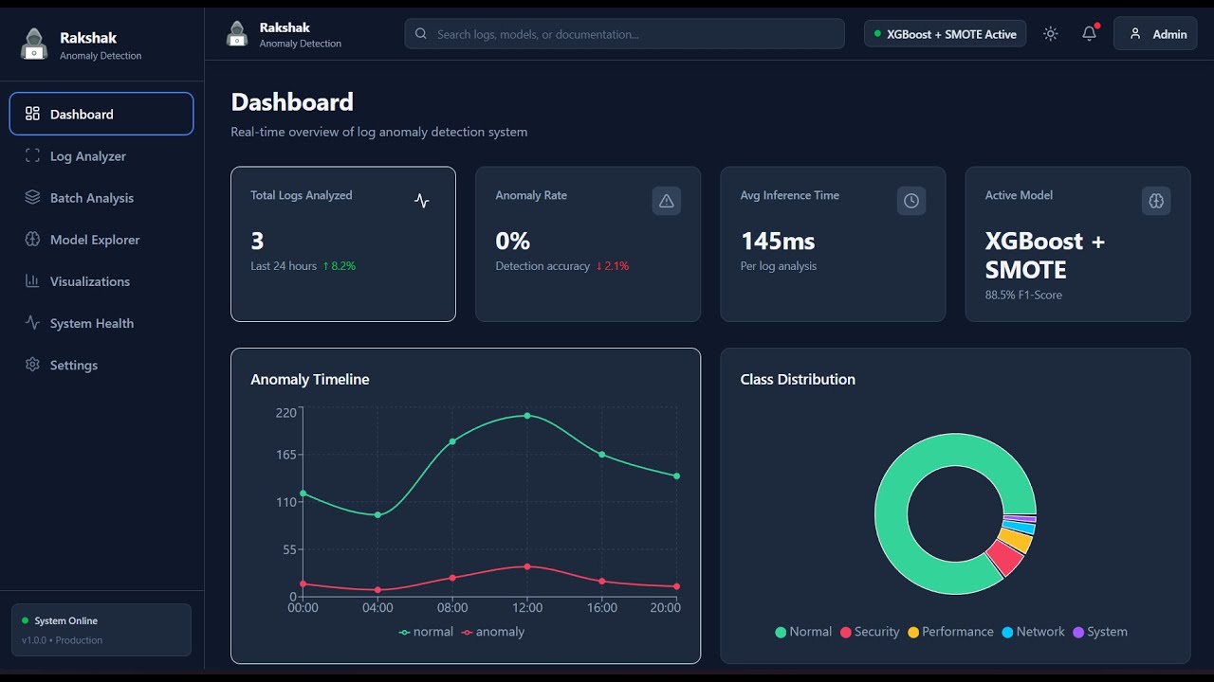Viewport: 1214px width, 682px height.
Task: Toggle the System class legend entry
Action: [1100, 632]
